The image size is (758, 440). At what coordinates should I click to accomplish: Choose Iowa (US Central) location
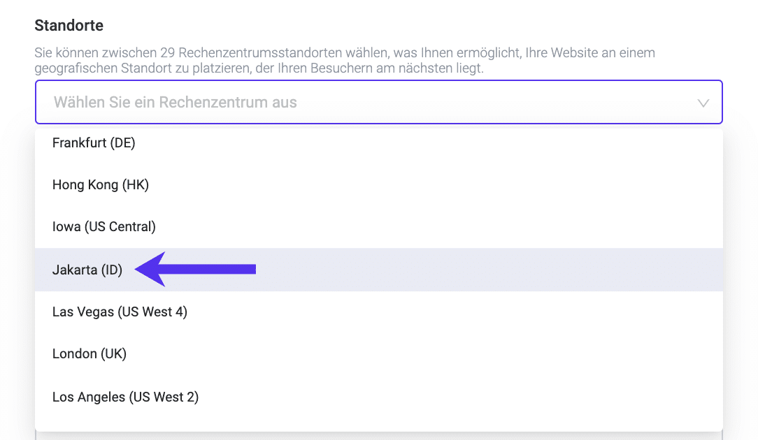tap(103, 226)
